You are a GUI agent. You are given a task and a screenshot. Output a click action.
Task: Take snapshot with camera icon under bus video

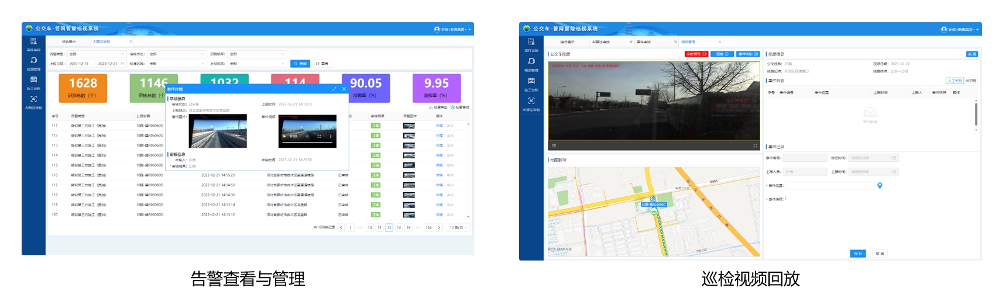(x=554, y=145)
